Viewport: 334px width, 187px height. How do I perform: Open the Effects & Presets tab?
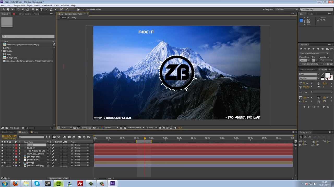click(x=307, y=70)
